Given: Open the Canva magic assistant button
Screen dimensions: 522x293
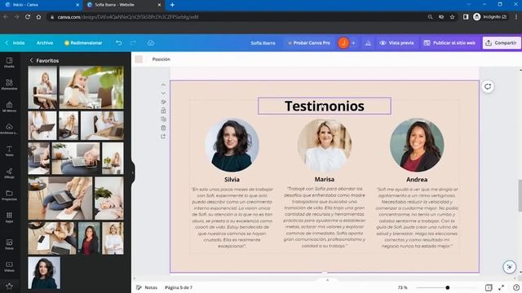Looking at the screenshot, I should tap(509, 267).
